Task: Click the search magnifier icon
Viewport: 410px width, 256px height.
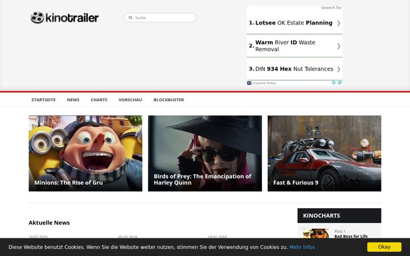Action: pos(130,18)
